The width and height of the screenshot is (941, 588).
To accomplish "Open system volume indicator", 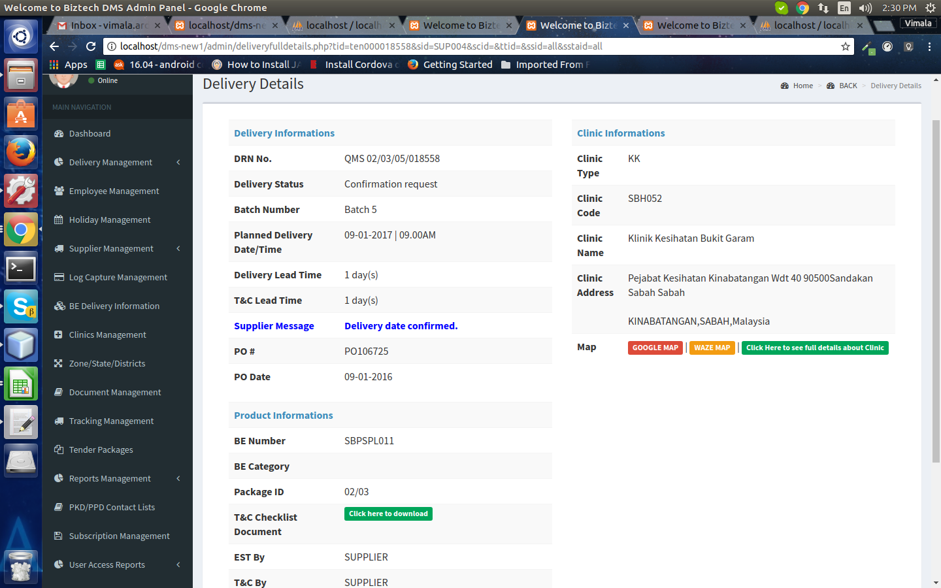I will pyautogui.click(x=866, y=8).
